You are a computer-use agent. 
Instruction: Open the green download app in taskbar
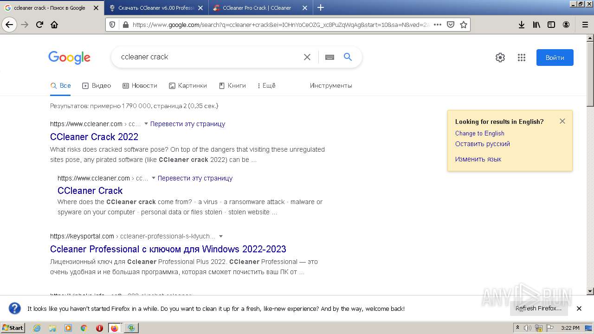pos(131,328)
